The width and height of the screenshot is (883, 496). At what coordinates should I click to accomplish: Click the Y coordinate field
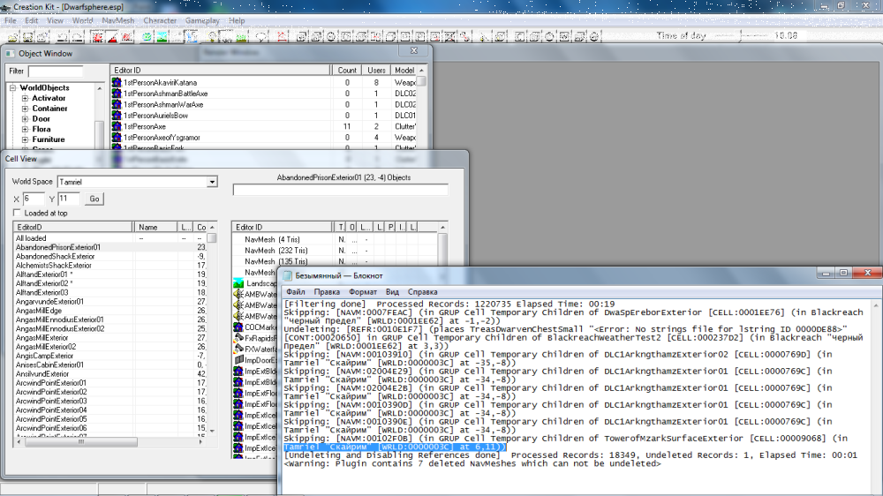(x=69, y=199)
